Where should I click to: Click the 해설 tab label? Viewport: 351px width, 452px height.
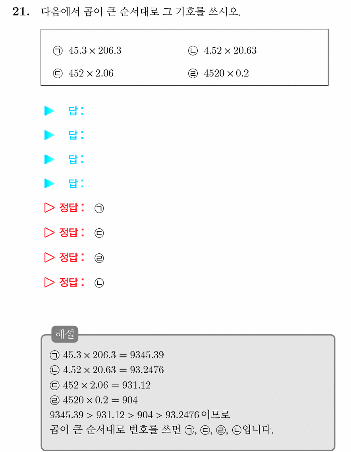pos(65,334)
